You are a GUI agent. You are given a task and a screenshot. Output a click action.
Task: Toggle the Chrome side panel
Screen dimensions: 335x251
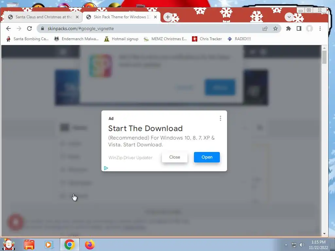pyautogui.click(x=299, y=28)
